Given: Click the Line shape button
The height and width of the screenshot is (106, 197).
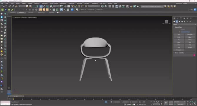Looking at the screenshot, I should tap(179, 34).
